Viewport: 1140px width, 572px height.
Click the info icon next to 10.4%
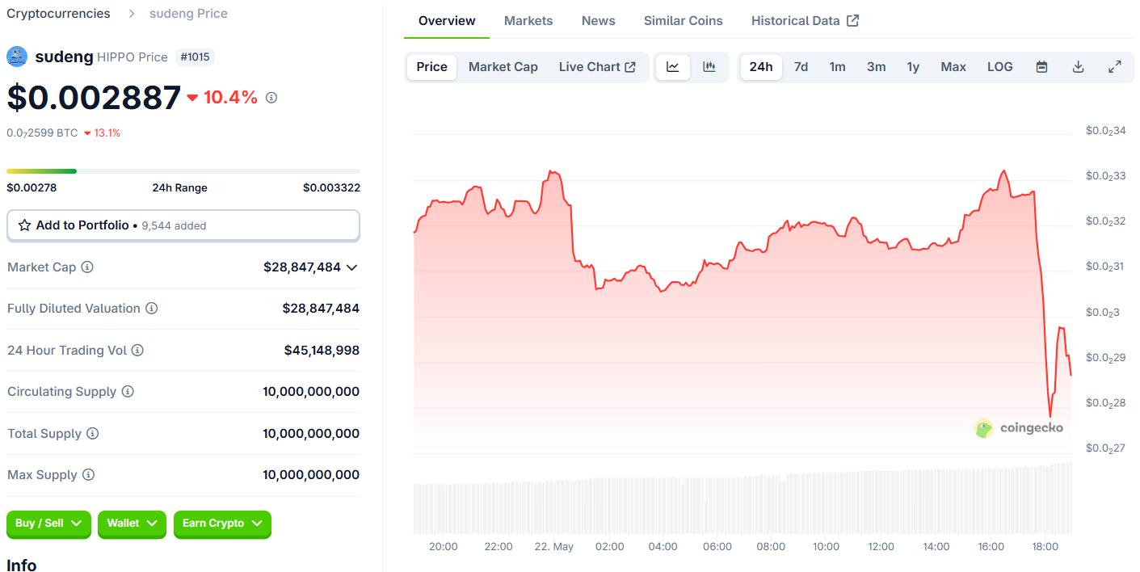pyautogui.click(x=271, y=98)
